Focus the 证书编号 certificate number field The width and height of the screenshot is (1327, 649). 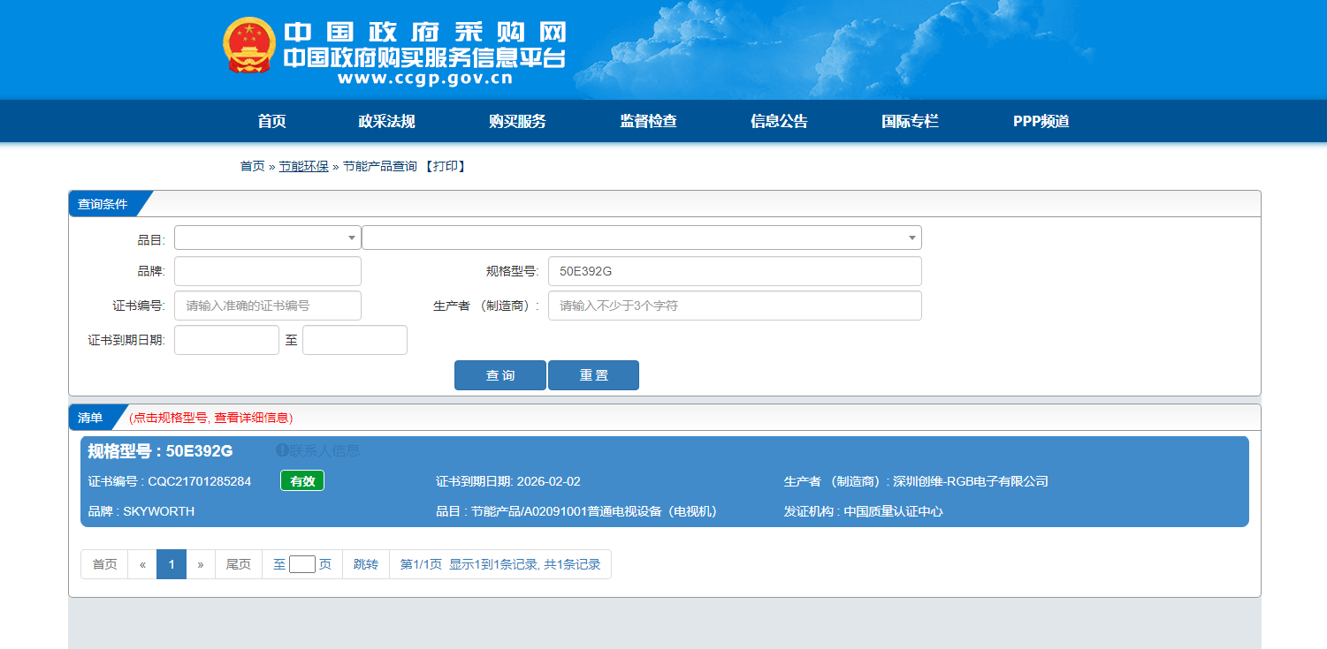tap(268, 306)
